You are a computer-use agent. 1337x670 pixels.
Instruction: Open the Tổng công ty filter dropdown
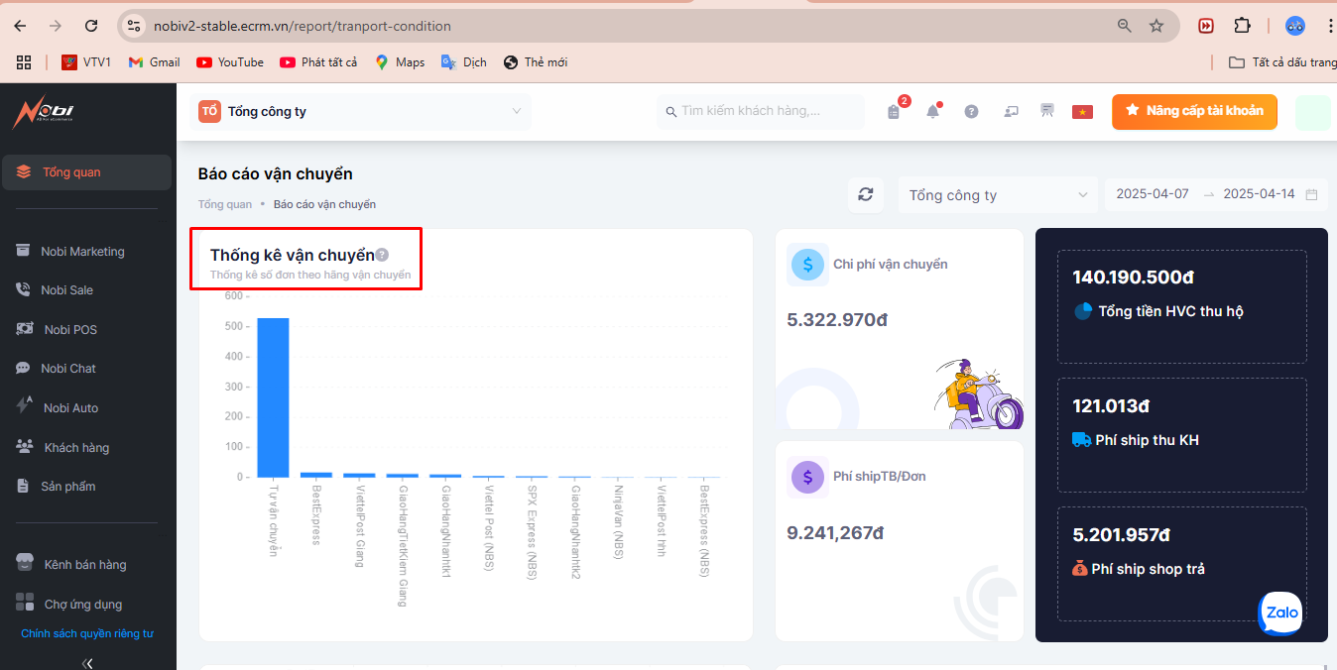coord(997,195)
